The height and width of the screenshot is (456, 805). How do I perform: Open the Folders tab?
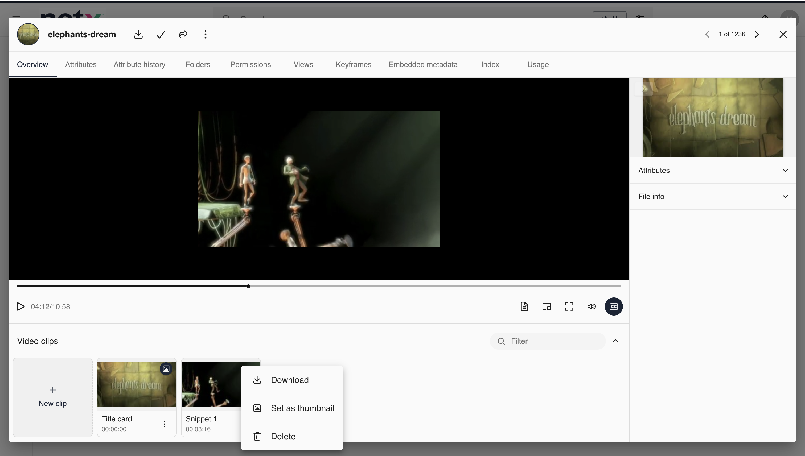[x=198, y=65]
